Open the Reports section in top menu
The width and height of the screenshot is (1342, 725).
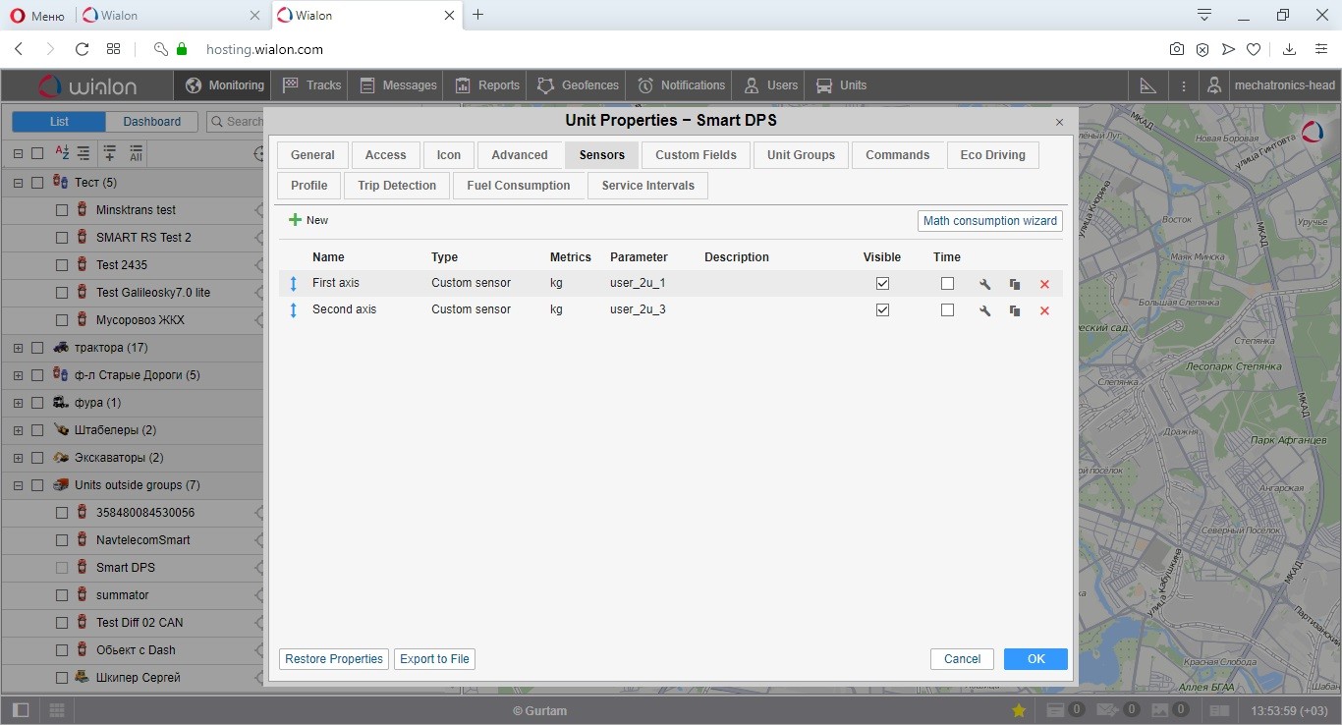[x=486, y=85]
